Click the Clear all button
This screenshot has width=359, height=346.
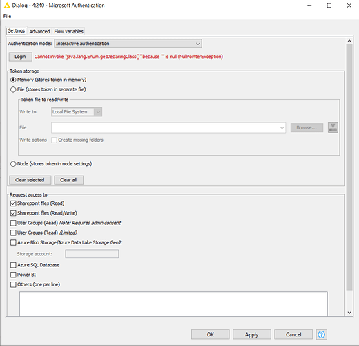(x=68, y=180)
